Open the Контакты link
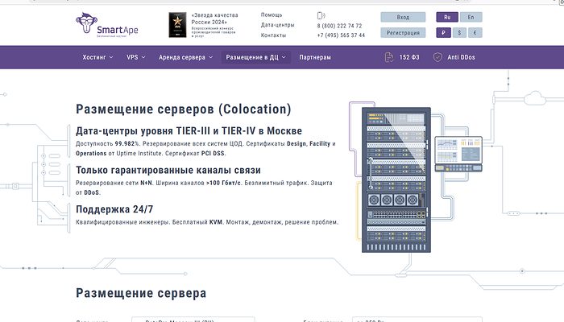564x322 pixels. pos(273,35)
